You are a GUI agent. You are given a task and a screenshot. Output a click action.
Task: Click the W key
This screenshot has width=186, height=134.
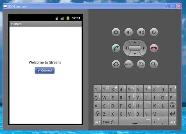coord(106,97)
